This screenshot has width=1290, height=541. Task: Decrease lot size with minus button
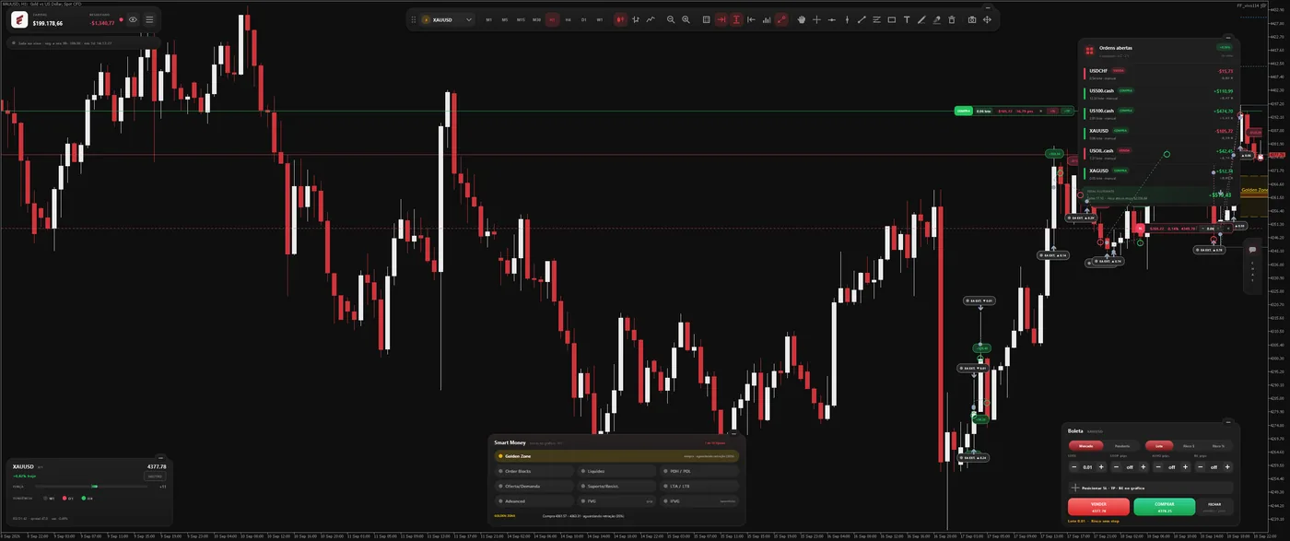(1074, 467)
